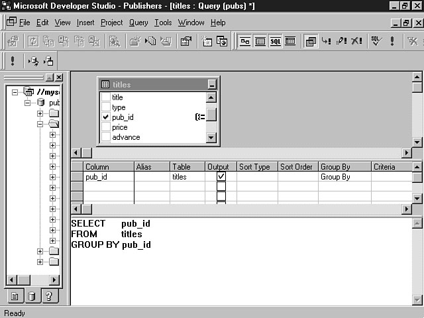Click the File View tab icon
Image resolution: width=424 pixels, height=318 pixels.
click(x=15, y=296)
